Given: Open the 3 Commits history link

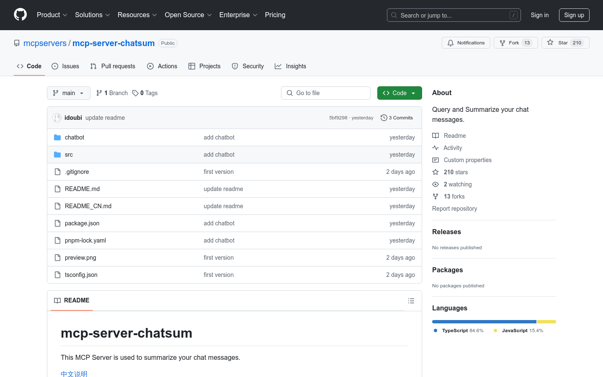Looking at the screenshot, I should tap(397, 118).
